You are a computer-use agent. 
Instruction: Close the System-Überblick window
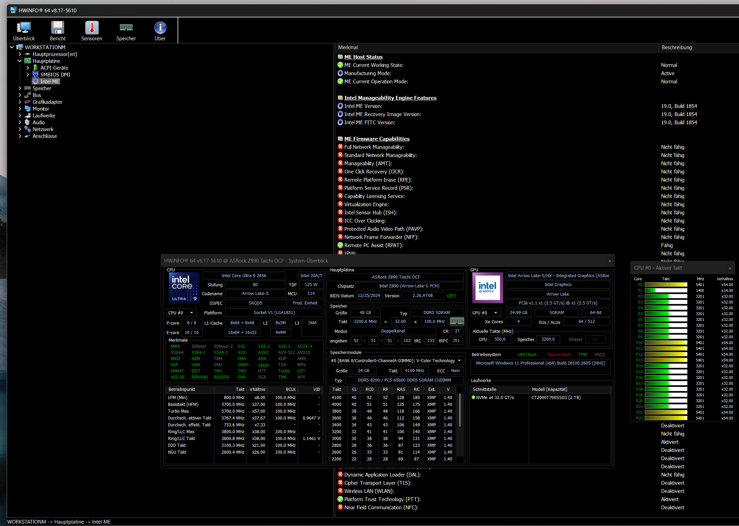click(x=610, y=261)
